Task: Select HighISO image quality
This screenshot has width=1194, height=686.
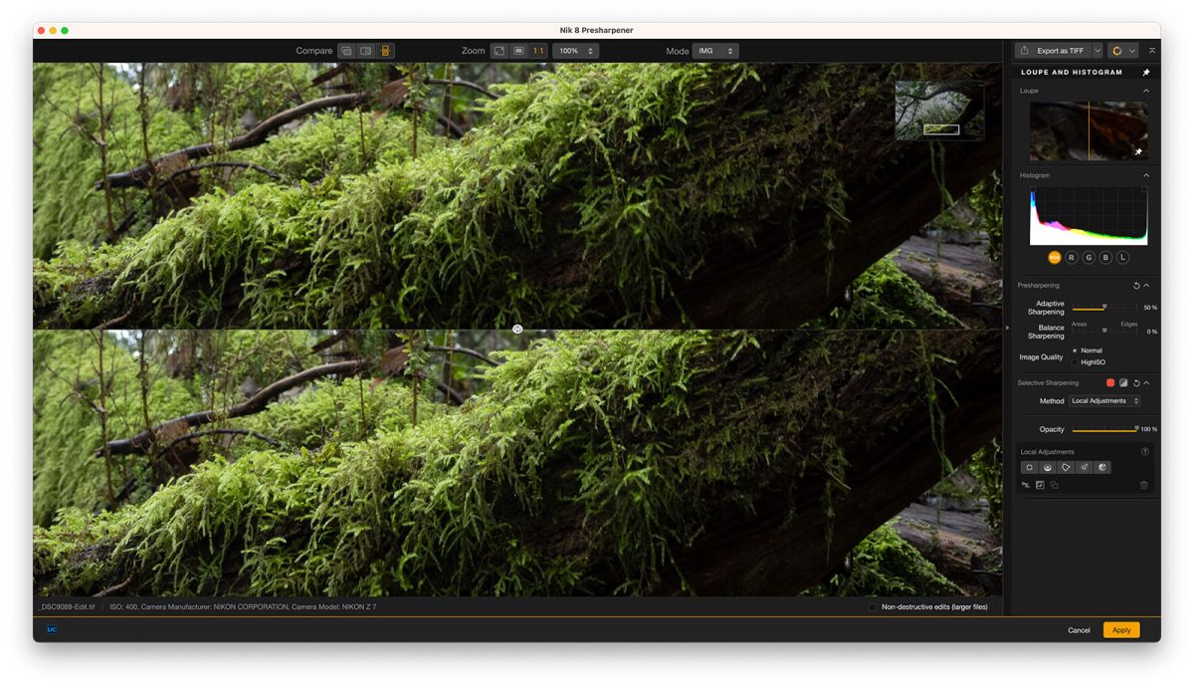Action: click(x=1075, y=362)
